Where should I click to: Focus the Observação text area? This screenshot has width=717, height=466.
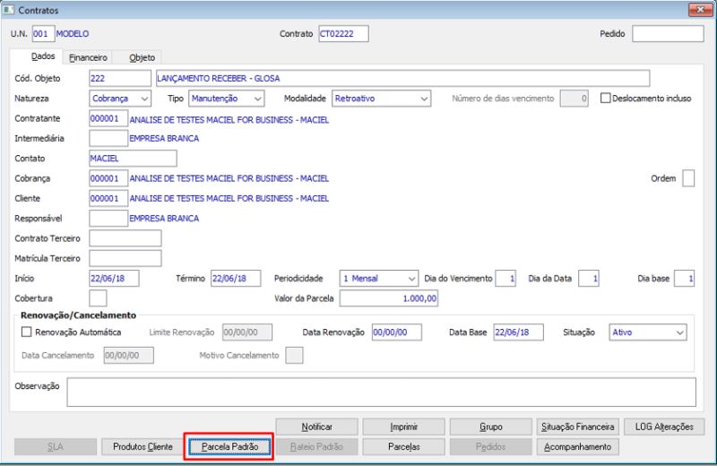[382, 392]
